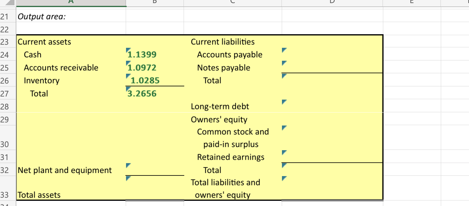469x206 pixels.
Task: Select row 30 header
Action: 8,138
